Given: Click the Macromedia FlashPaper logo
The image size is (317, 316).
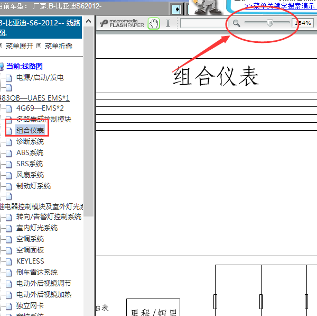Looking at the screenshot, I should (x=122, y=23).
